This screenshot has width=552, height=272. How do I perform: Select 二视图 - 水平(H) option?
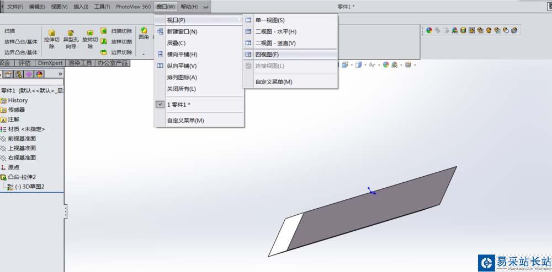pos(290,31)
